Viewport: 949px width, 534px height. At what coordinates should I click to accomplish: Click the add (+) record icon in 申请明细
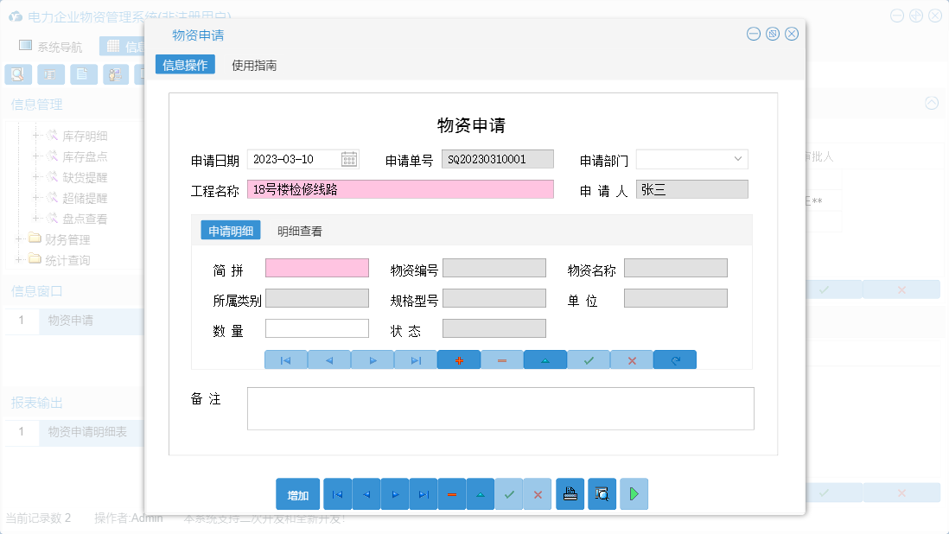[x=459, y=359]
